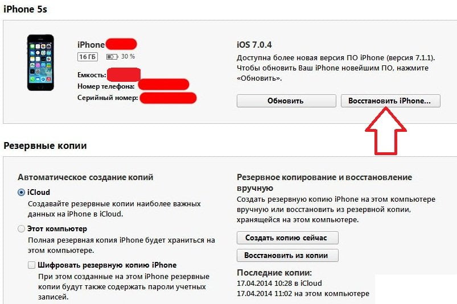Click the 17.04.2014 10:28 iCloud backup entry
This screenshot has height=304, width=457.
click(279, 283)
